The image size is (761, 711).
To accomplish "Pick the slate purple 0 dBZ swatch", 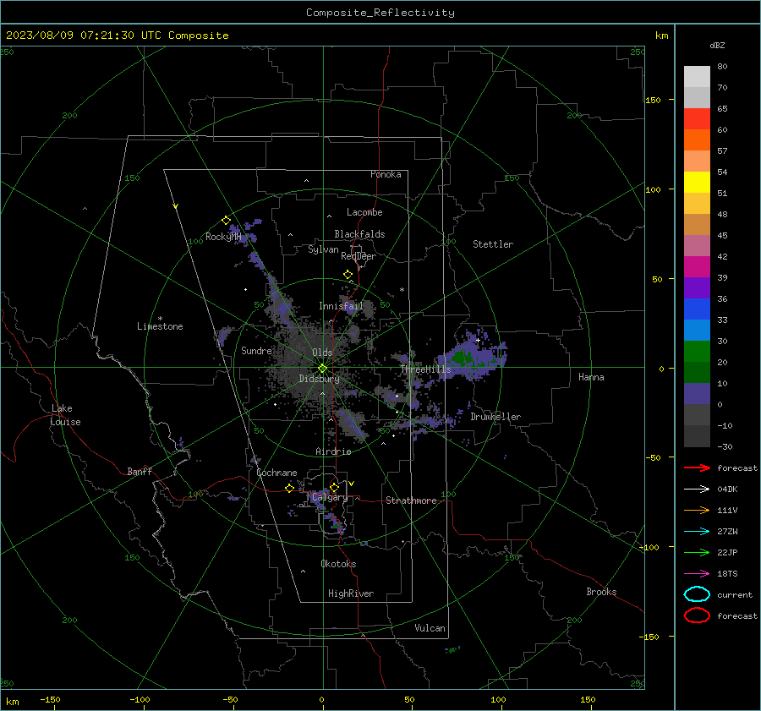I will 697,393.
